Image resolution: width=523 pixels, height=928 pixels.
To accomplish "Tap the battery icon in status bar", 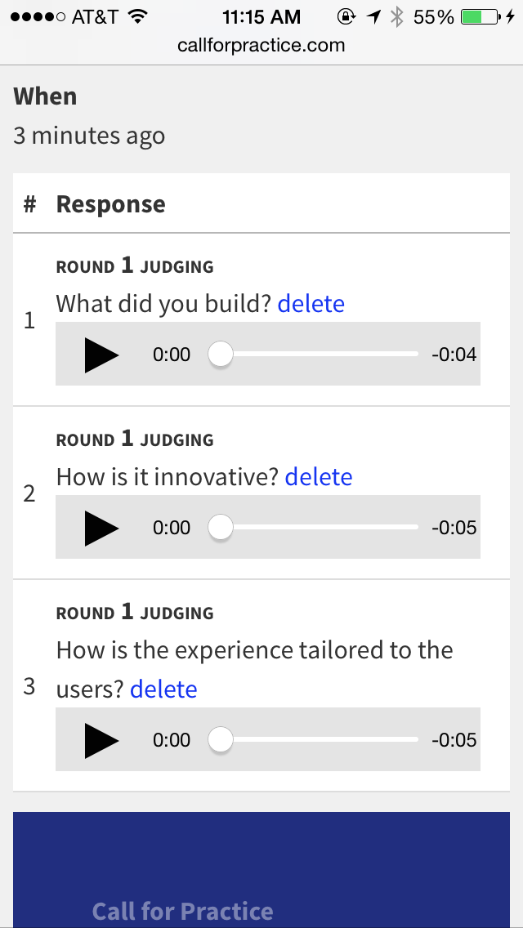I will click(x=480, y=16).
